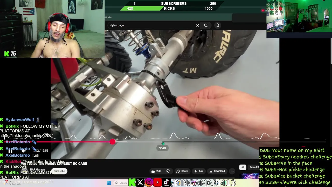Open the RAR Garage channel name link

[37, 170]
